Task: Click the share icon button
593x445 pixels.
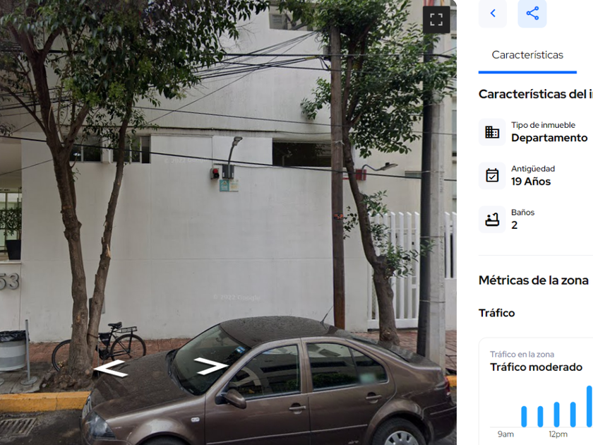Action: pyautogui.click(x=532, y=13)
